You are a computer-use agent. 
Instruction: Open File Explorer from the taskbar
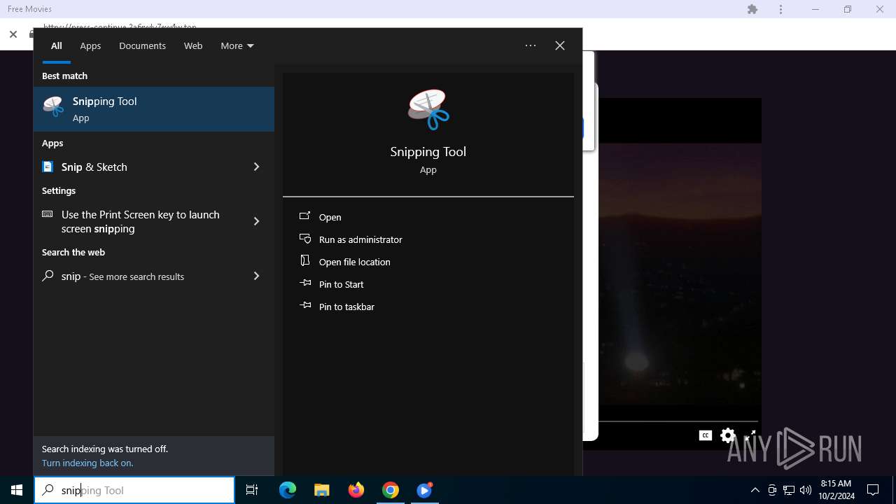[x=322, y=490]
